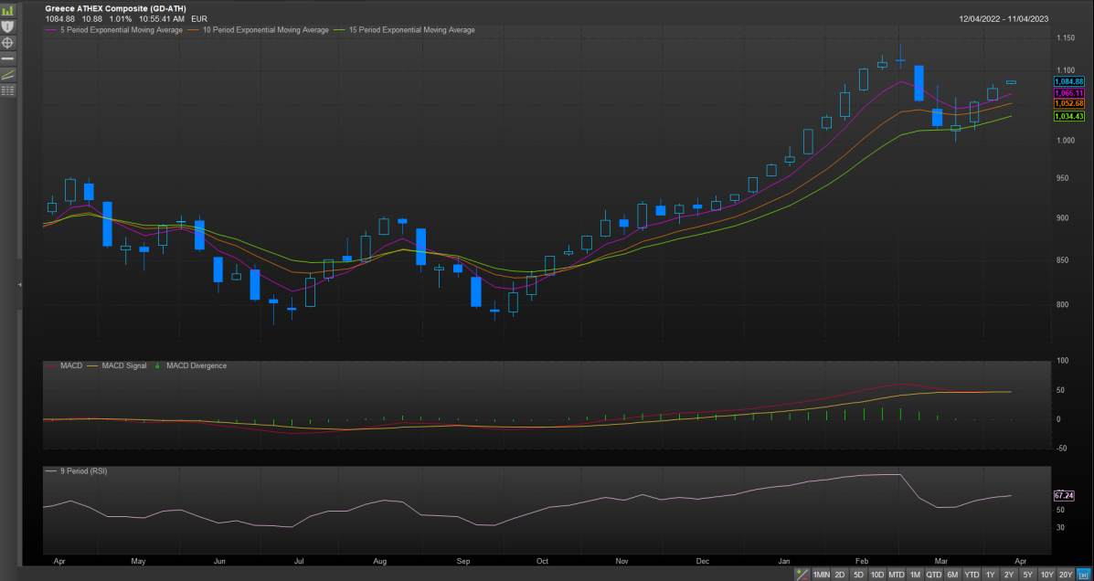Viewport: 1094px width, 581px height.
Task: Select the 20Y time range
Action: pos(1066,575)
